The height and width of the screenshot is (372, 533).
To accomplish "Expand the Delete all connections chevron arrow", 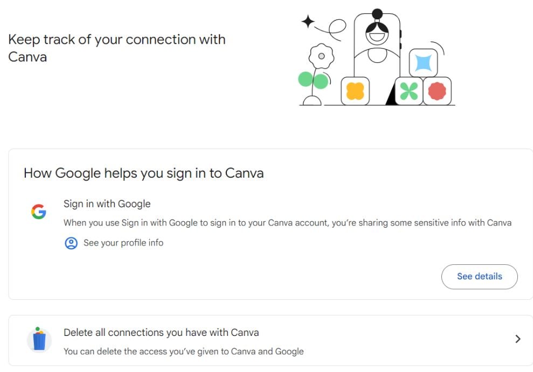I will pos(518,339).
